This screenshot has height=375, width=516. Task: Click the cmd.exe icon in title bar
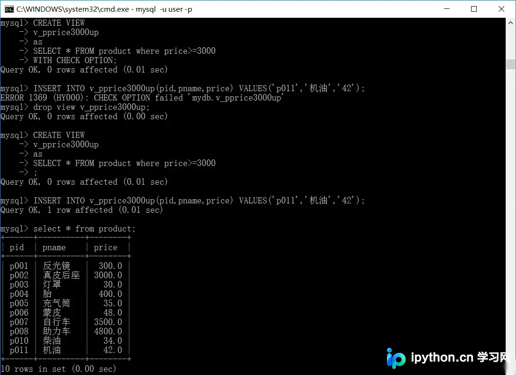point(9,9)
